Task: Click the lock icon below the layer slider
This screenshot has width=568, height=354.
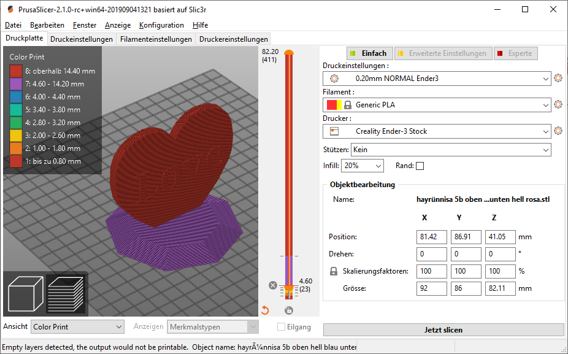Action: tap(289, 310)
